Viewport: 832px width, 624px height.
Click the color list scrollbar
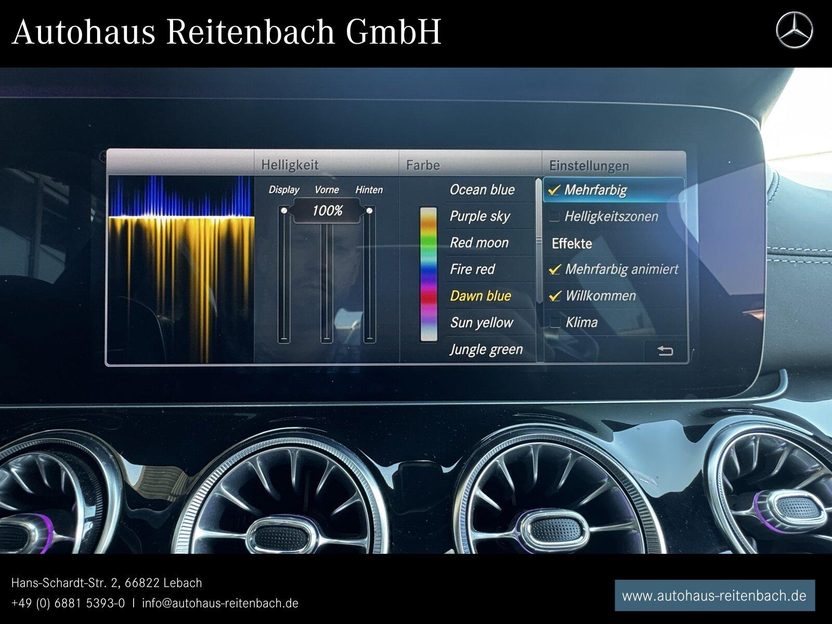click(x=538, y=241)
